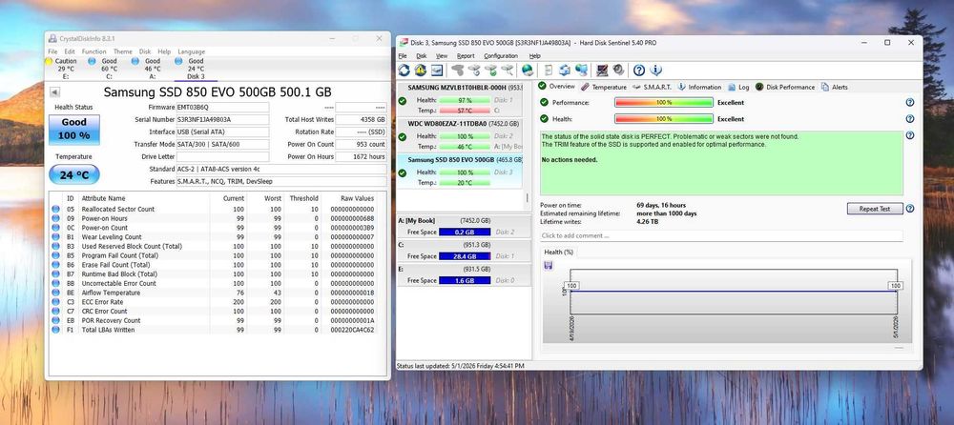Open the Report menu in Hard Disk Sentinel
The width and height of the screenshot is (954, 425).
pyautogui.click(x=466, y=56)
